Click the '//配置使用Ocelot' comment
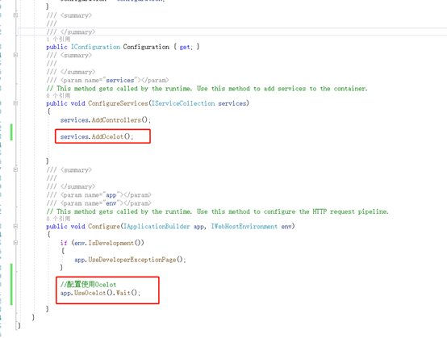447x338 pixels. pos(89,285)
